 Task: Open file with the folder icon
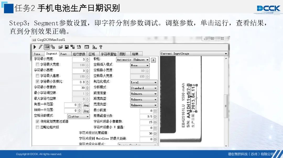click(61, 47)
